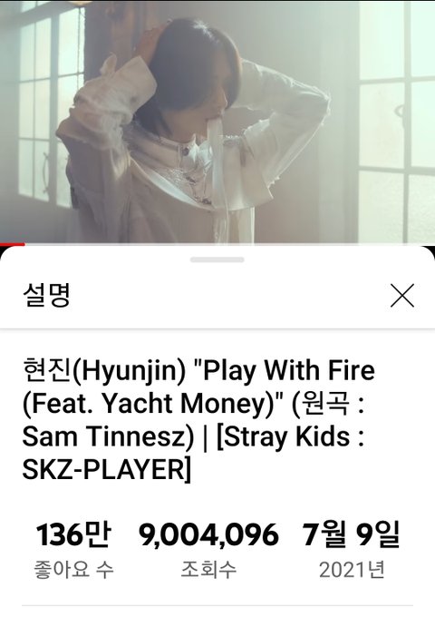Tap the video player to show controls
Image resolution: width=435 pixels, height=617 pixels.
217,122
